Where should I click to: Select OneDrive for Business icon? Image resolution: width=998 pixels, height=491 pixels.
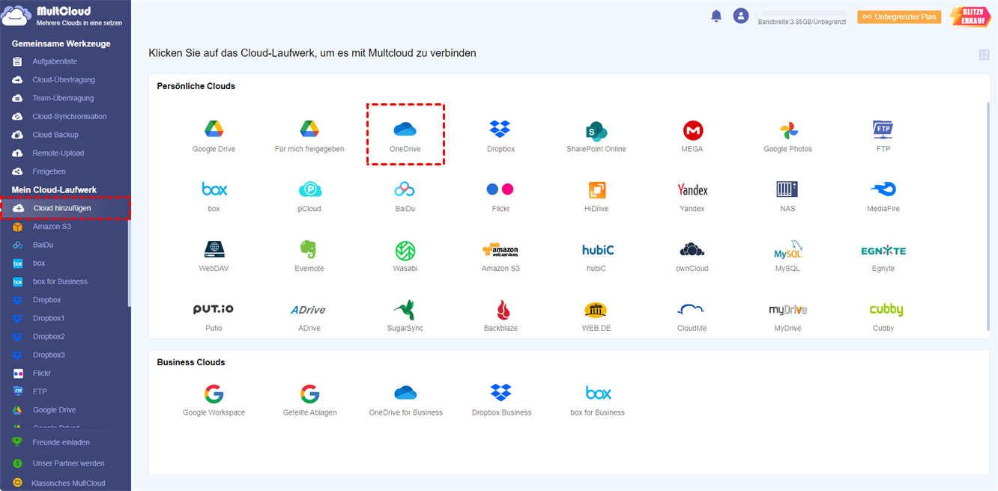coord(405,393)
